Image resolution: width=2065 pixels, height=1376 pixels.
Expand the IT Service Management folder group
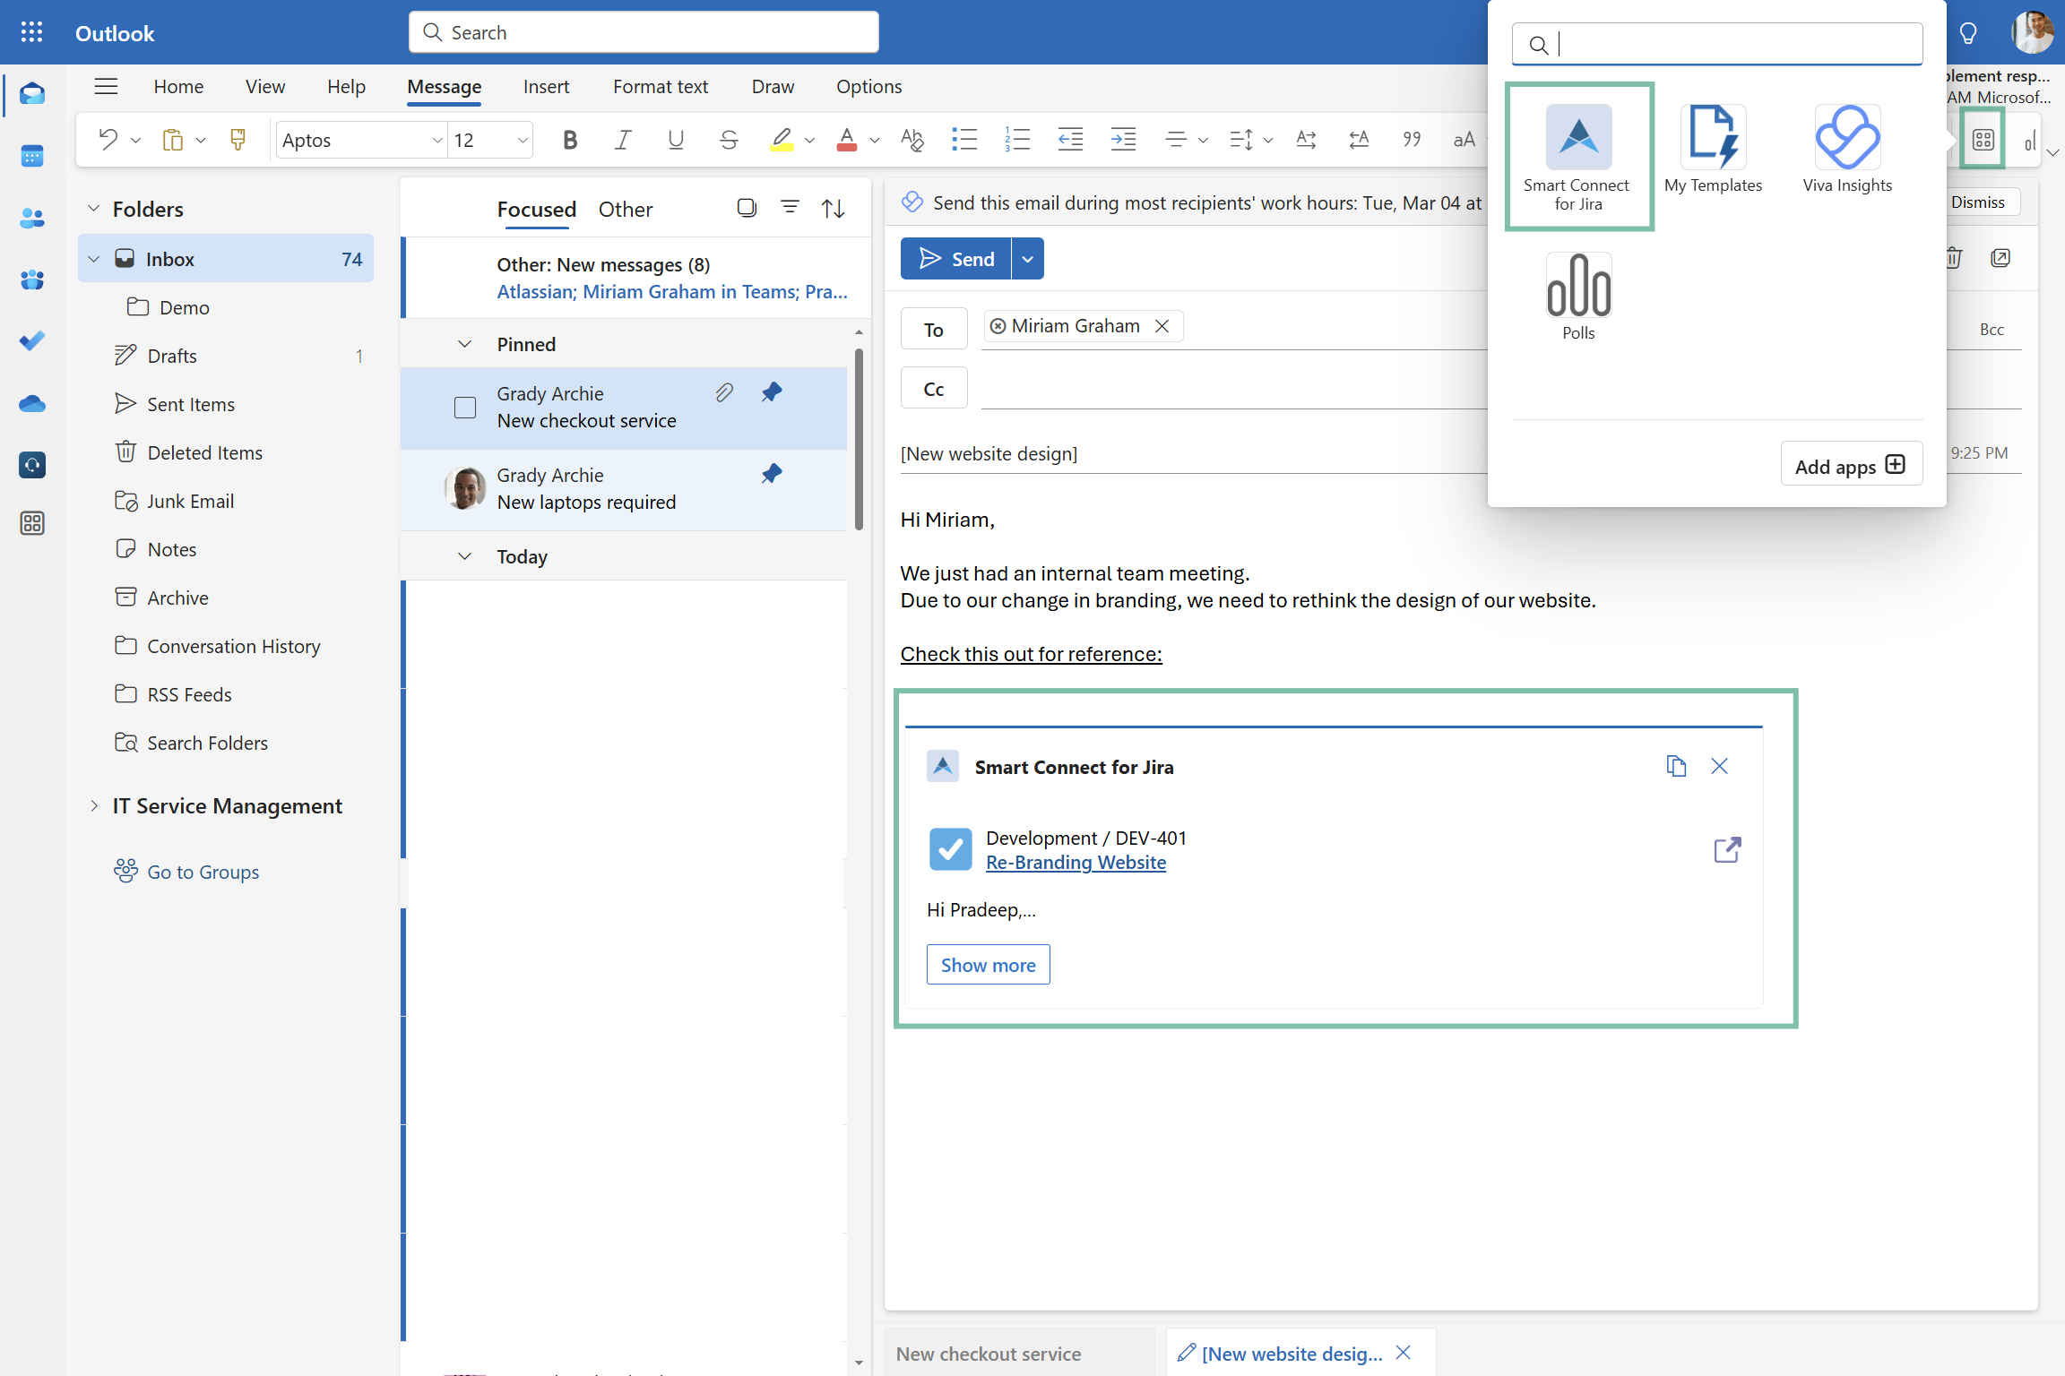click(94, 806)
